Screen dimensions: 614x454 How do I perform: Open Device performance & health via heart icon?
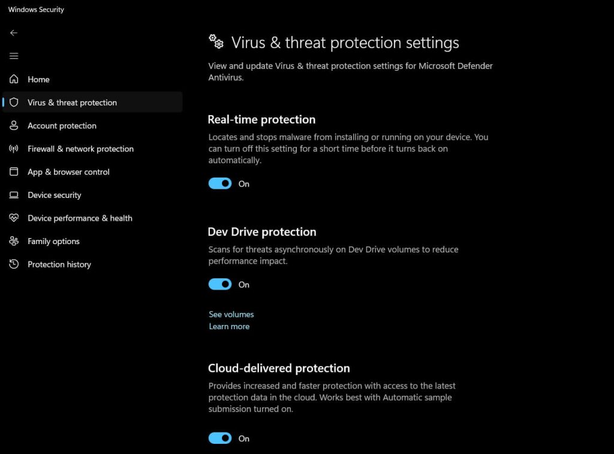(x=13, y=218)
